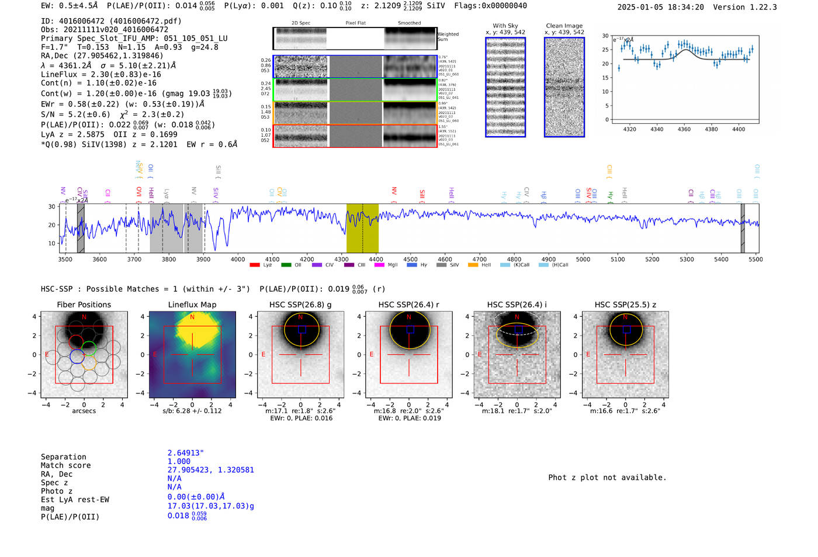This screenshot has height=557, width=818.
Task: Click the yellow aperture ellipse in HSC g
Action: (x=301, y=330)
